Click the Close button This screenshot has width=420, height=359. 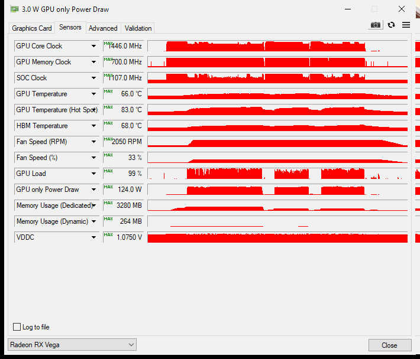pyautogui.click(x=390, y=345)
